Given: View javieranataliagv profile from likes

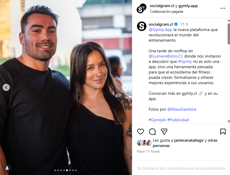Looking at the screenshot, I should [189, 140].
